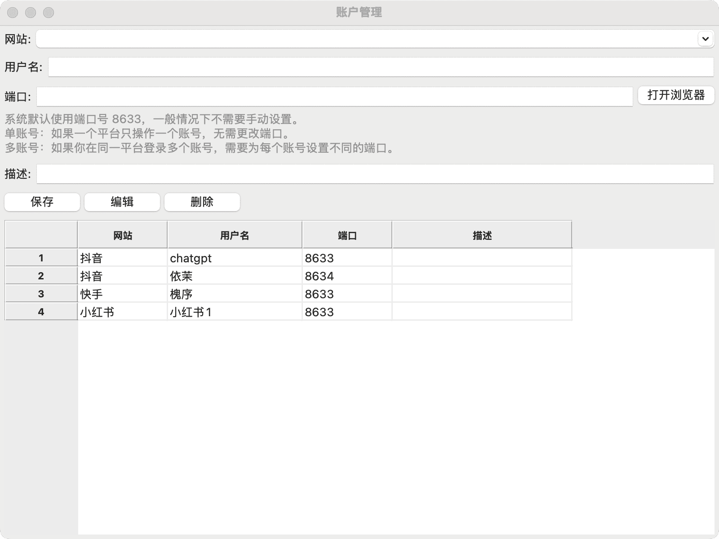Close the 账户管理 window
The height and width of the screenshot is (539, 719).
pos(13,13)
